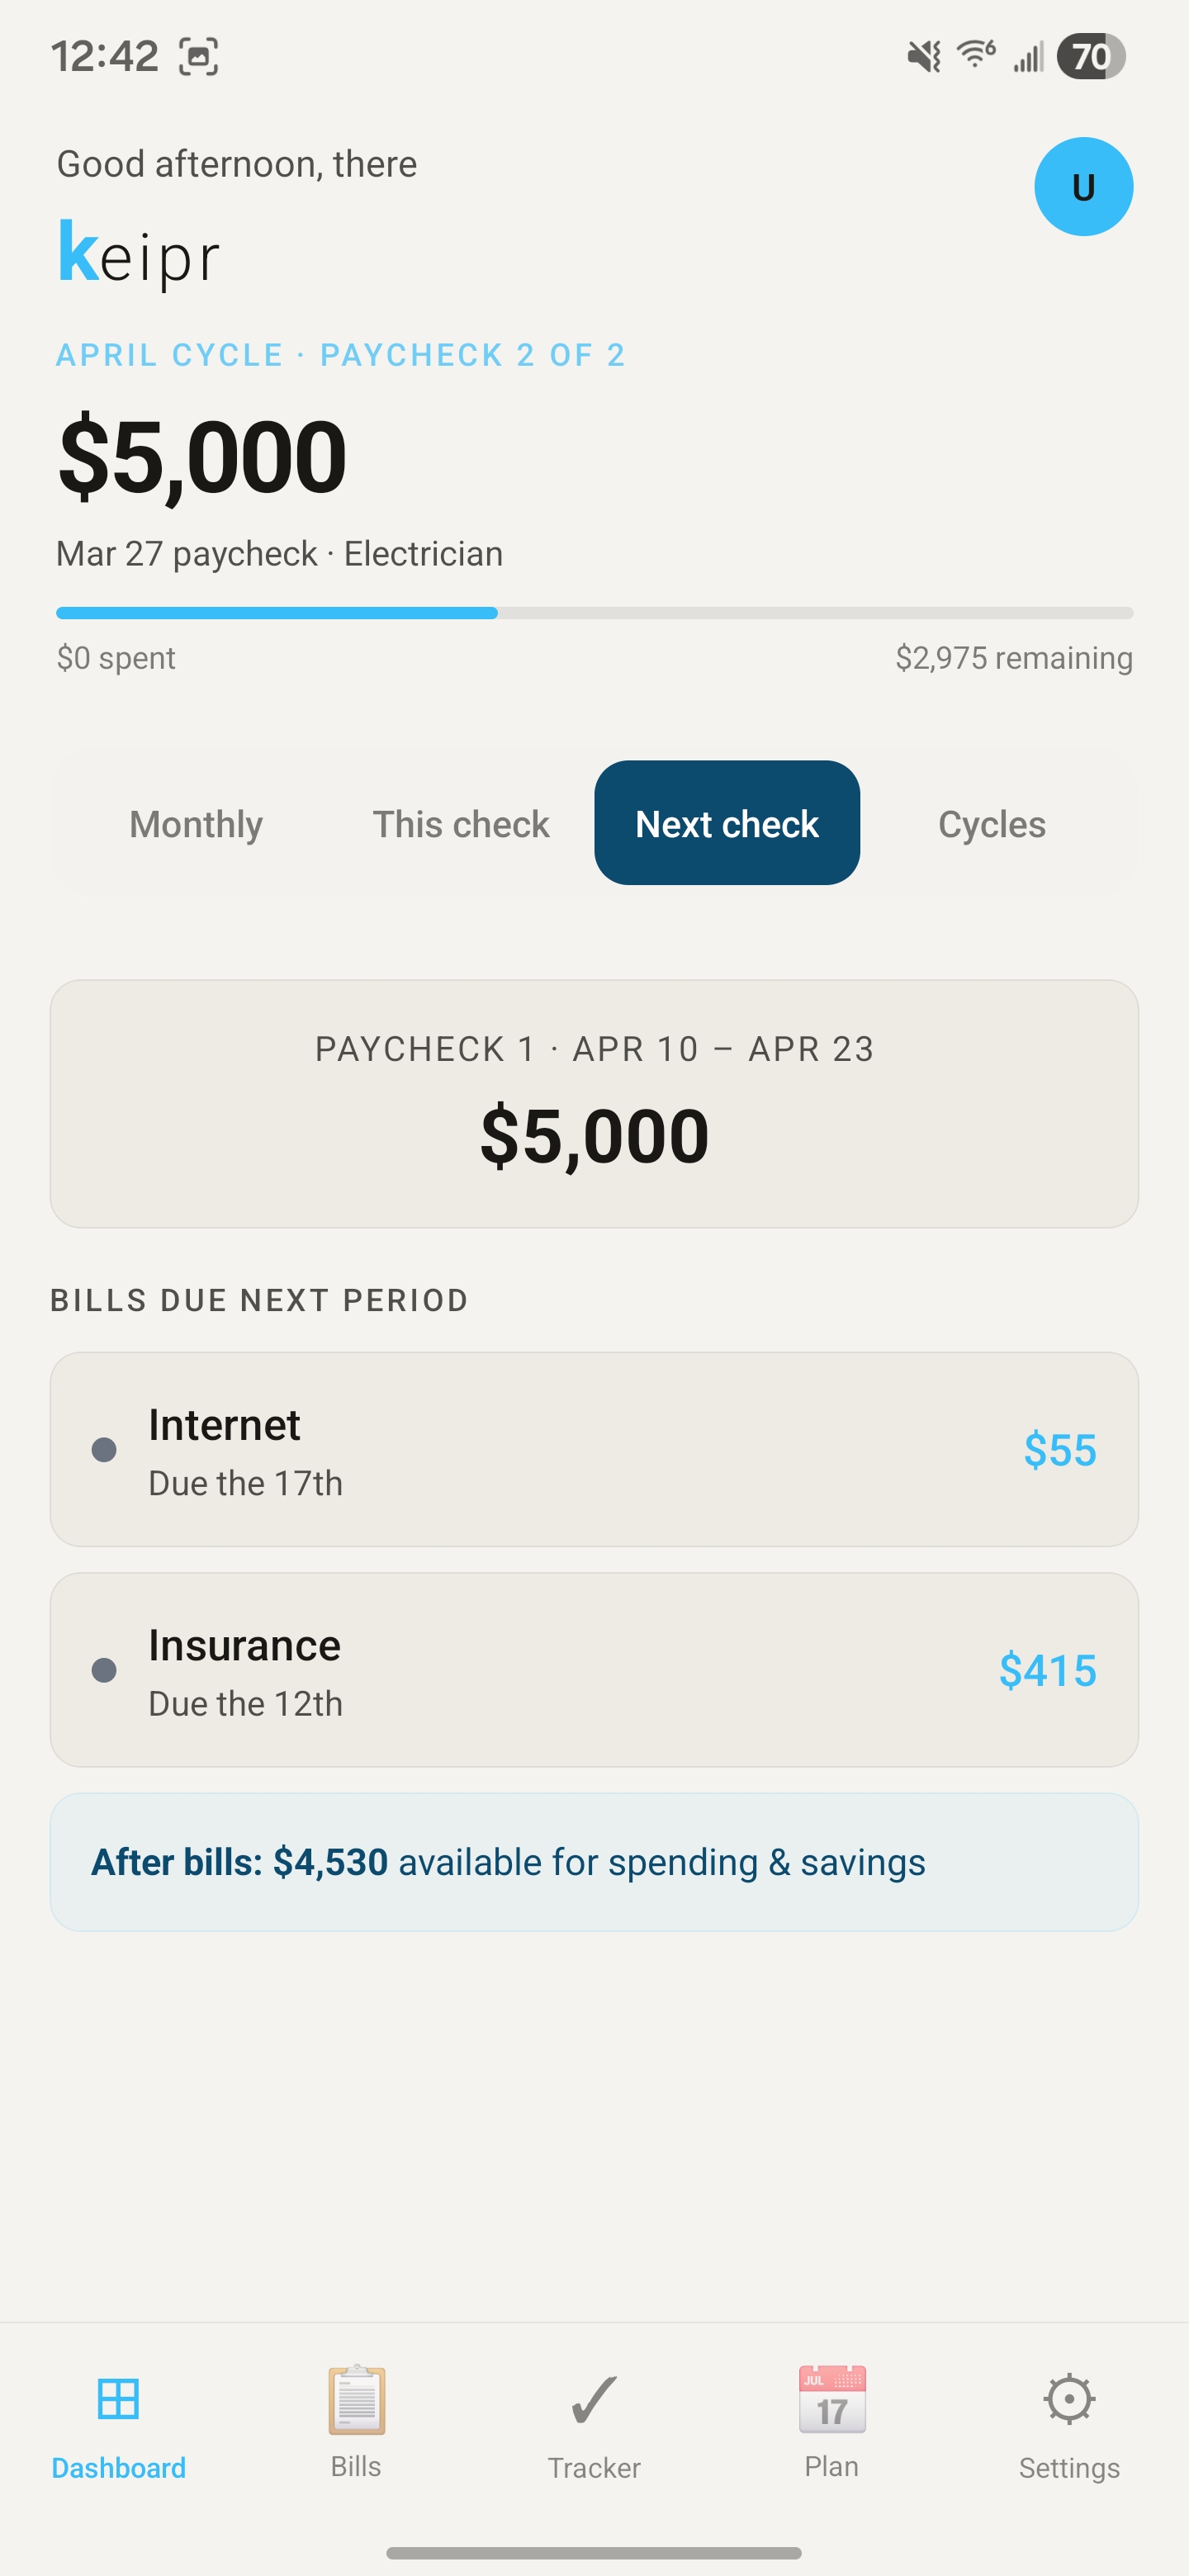Open the Internet bill entry
This screenshot has width=1189, height=2576.
click(594, 1450)
